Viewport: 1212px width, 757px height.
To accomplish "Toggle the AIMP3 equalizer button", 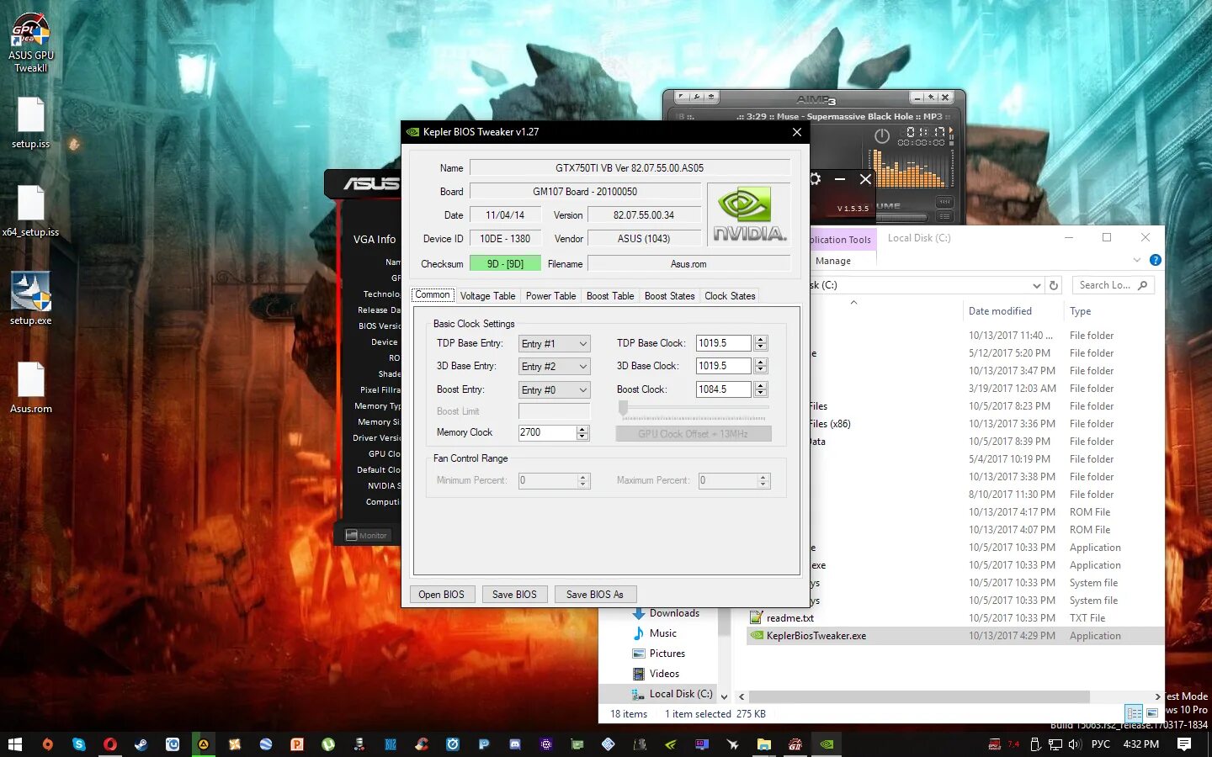I will 944,202.
